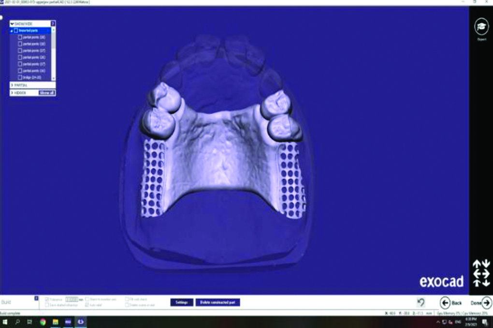Screen dimensions: 493x328
Task: Open help icon next to Build label
Action: pyautogui.click(x=36, y=298)
